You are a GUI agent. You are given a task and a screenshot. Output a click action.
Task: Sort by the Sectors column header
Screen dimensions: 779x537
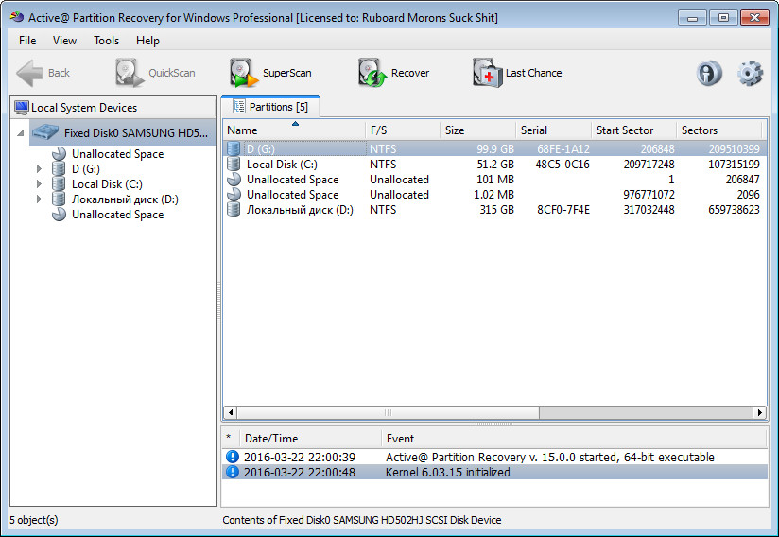(718, 130)
